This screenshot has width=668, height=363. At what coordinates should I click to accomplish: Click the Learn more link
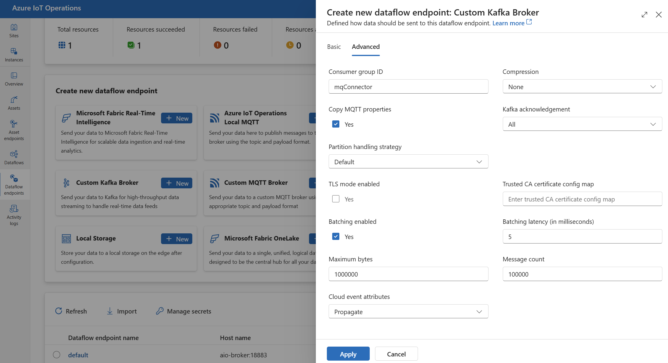pos(508,23)
